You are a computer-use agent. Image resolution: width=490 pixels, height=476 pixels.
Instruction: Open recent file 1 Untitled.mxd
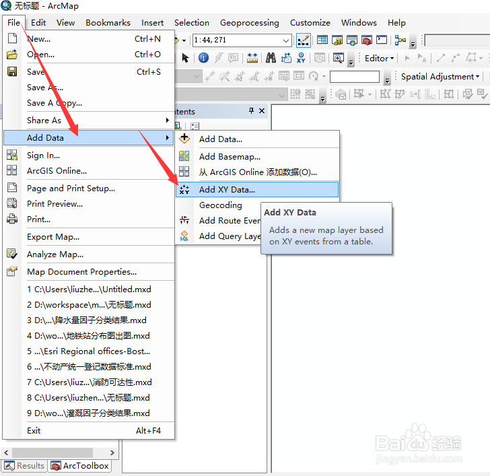[x=89, y=289]
